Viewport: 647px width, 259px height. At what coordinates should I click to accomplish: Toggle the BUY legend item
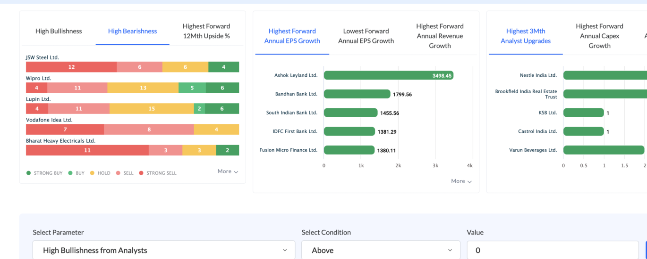[x=77, y=173]
